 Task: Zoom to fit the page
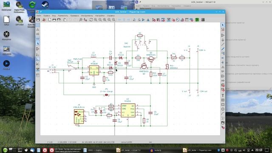pos(105,20)
